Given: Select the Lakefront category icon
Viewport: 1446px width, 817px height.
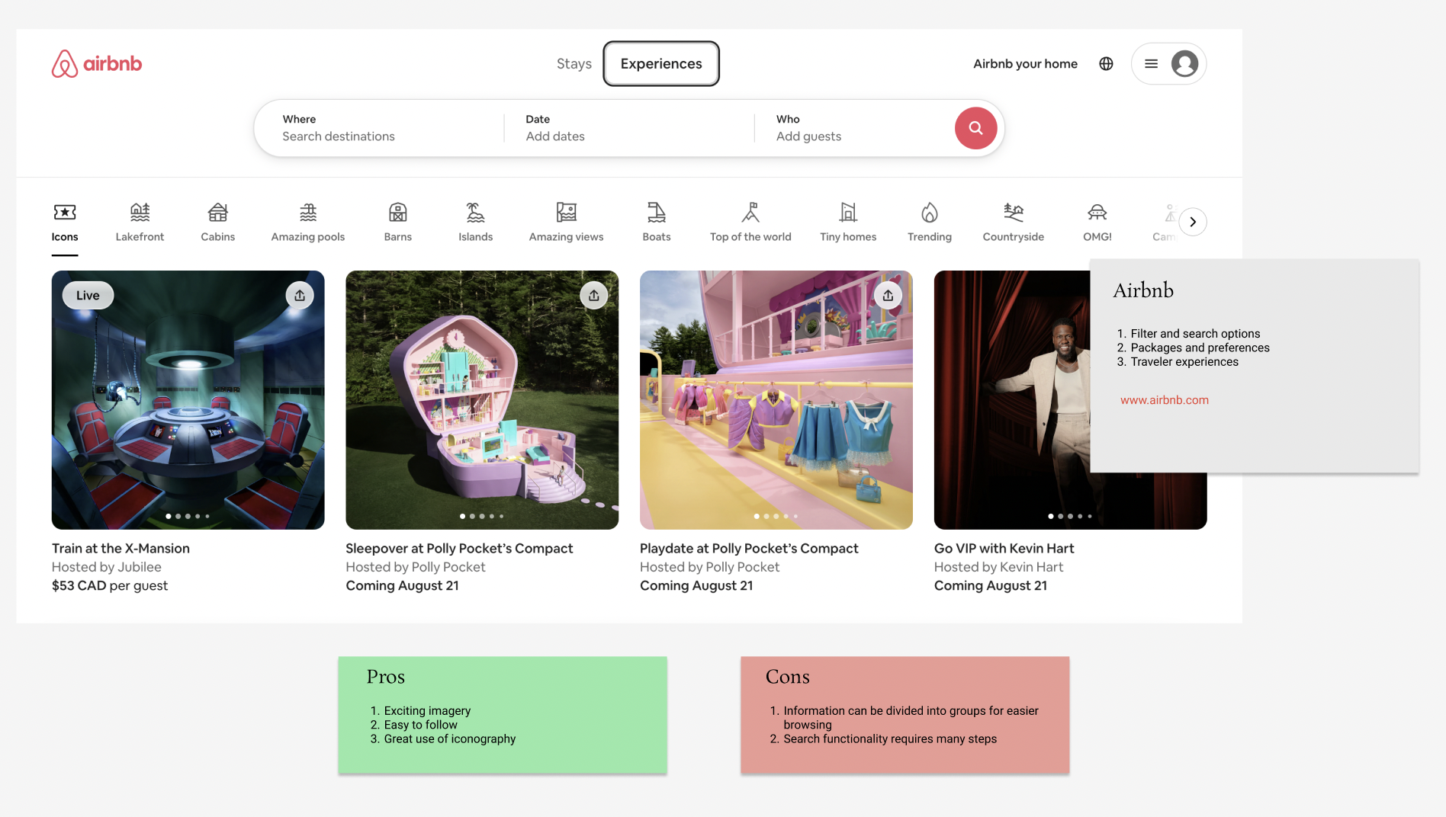Looking at the screenshot, I should pyautogui.click(x=140, y=212).
